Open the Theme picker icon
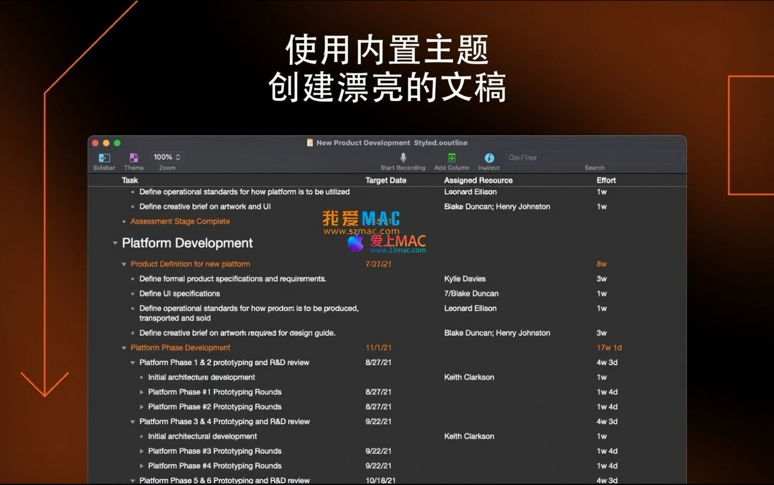 coord(133,158)
